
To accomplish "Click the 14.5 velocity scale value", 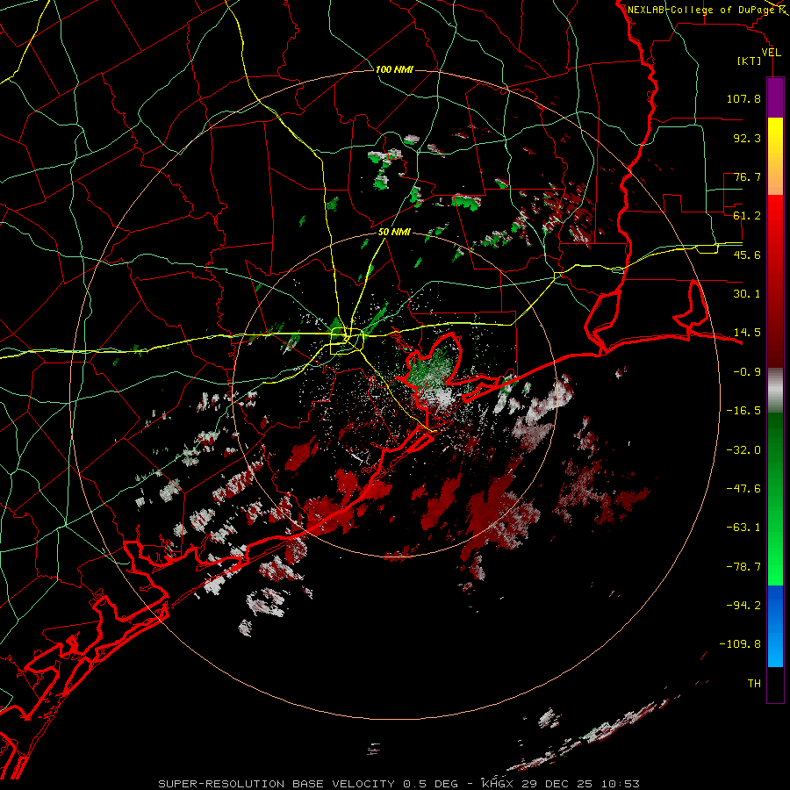I will tap(747, 333).
